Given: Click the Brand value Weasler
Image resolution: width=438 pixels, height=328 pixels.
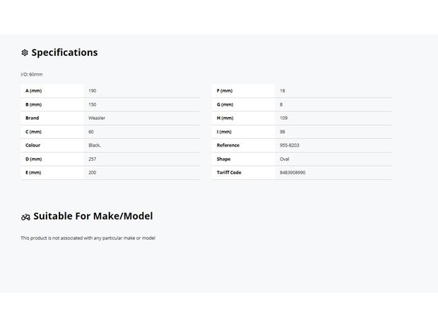Looking at the screenshot, I should tap(97, 118).
